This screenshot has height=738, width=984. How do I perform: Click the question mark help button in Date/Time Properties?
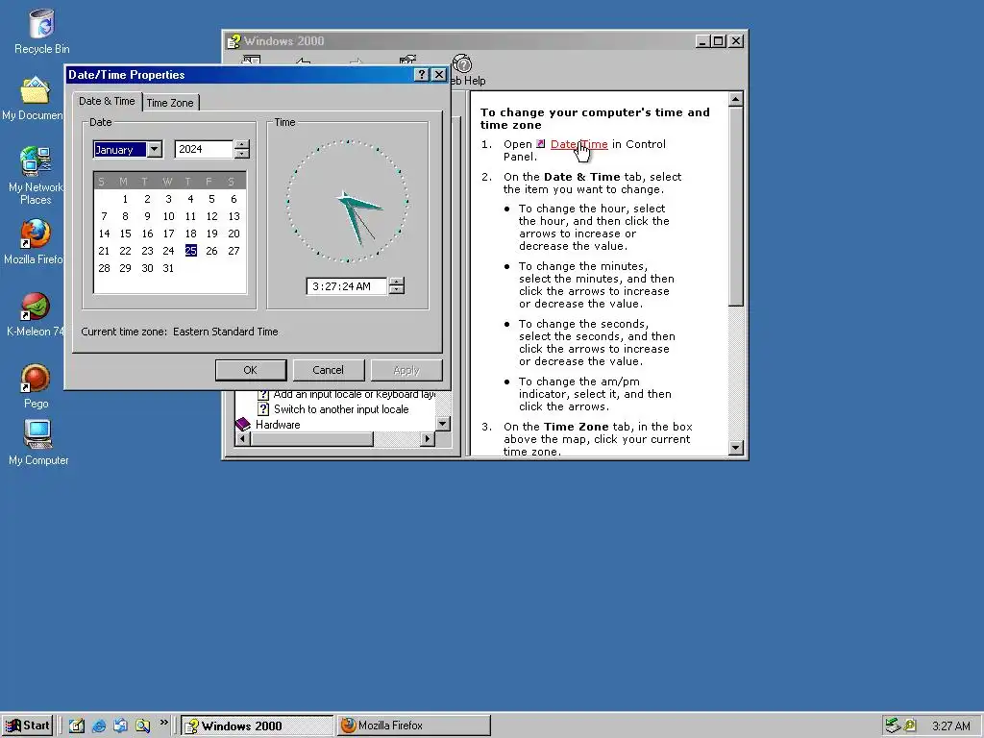point(422,75)
